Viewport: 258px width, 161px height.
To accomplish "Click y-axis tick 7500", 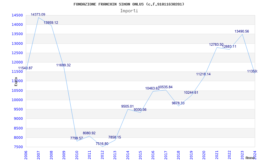I will (x=18, y=147).
